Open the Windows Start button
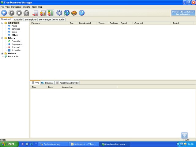The height and width of the screenshot is (147, 196). coord(9,144)
